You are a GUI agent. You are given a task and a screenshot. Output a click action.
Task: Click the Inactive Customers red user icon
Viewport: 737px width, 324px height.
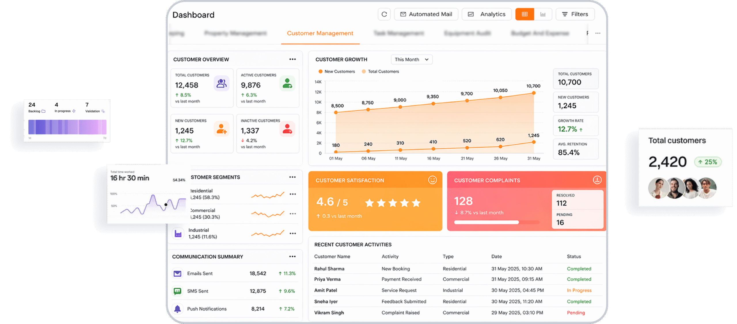click(287, 129)
